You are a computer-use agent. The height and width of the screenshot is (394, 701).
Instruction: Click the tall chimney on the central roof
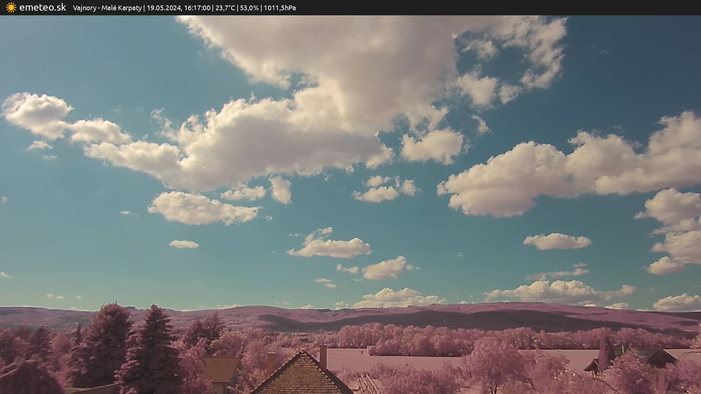(323, 356)
